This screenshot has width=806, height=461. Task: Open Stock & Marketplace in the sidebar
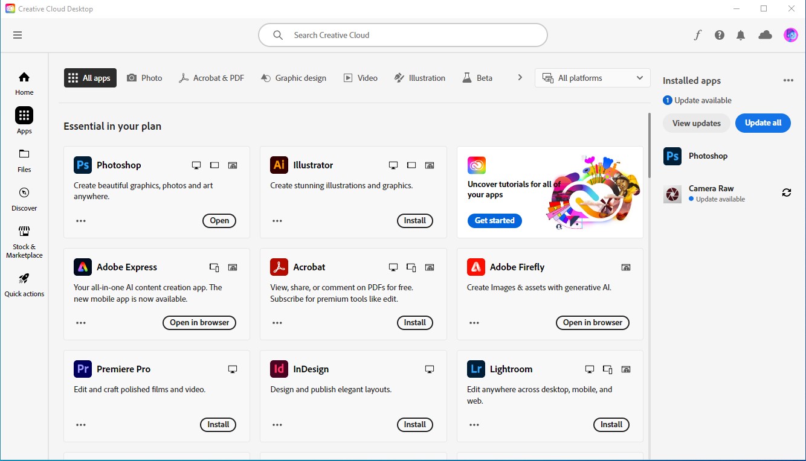pyautogui.click(x=24, y=241)
